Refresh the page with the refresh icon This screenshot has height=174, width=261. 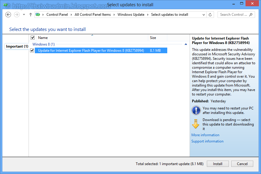pyautogui.click(x=210, y=15)
